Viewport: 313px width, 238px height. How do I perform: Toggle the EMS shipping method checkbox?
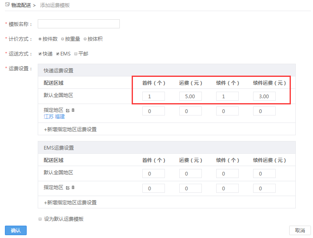pyautogui.click(x=58, y=54)
